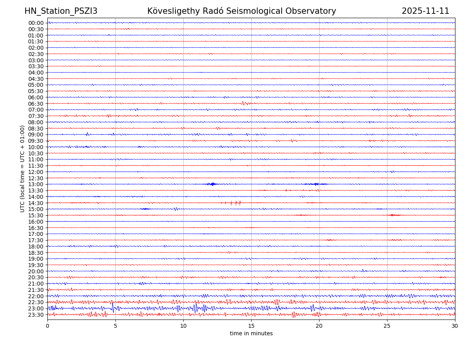Click the 00:00 row time label
The image size is (474, 355).
36,23
